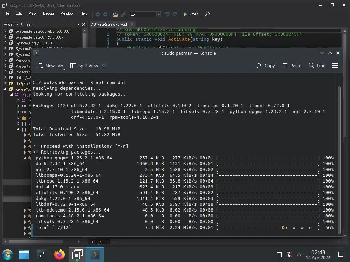Select System.Private.Uri (5.0.0.0) assembly

pyautogui.click(x=39, y=37)
